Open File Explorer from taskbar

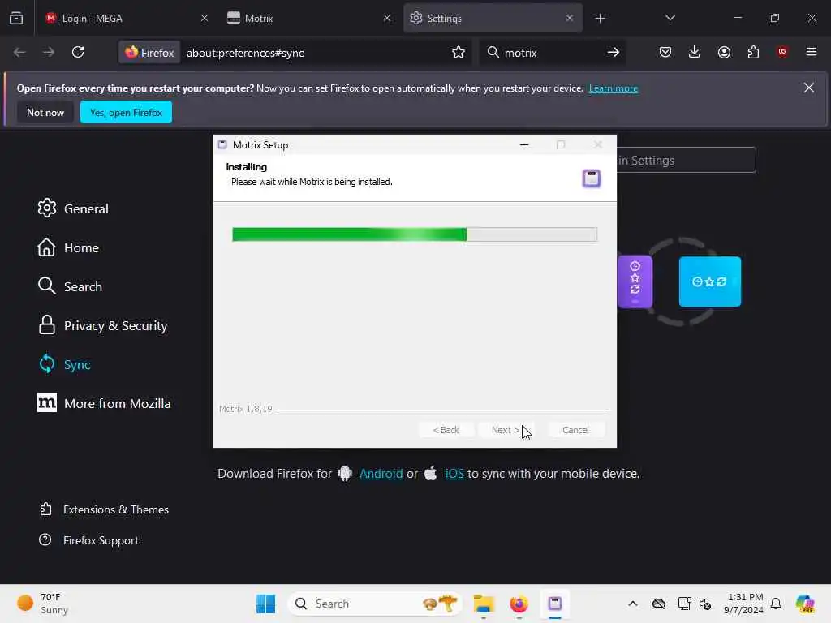point(484,604)
